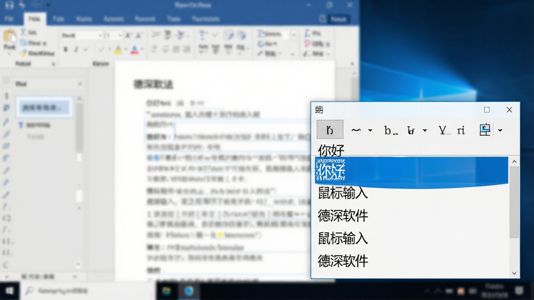Click the tilde (~) tool in the popup toolbar

356,130
